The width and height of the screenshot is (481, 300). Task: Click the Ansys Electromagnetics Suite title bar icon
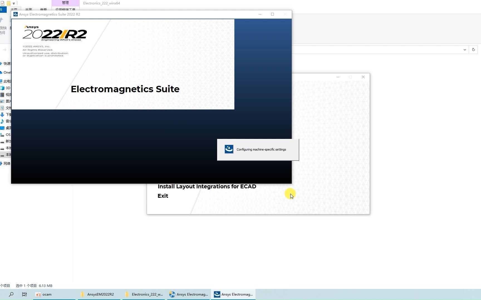click(x=16, y=14)
